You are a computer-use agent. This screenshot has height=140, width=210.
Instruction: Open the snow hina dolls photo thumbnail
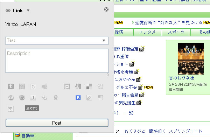point(191,59)
